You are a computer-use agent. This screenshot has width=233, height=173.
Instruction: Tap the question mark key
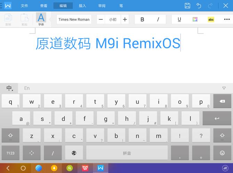click(x=201, y=135)
